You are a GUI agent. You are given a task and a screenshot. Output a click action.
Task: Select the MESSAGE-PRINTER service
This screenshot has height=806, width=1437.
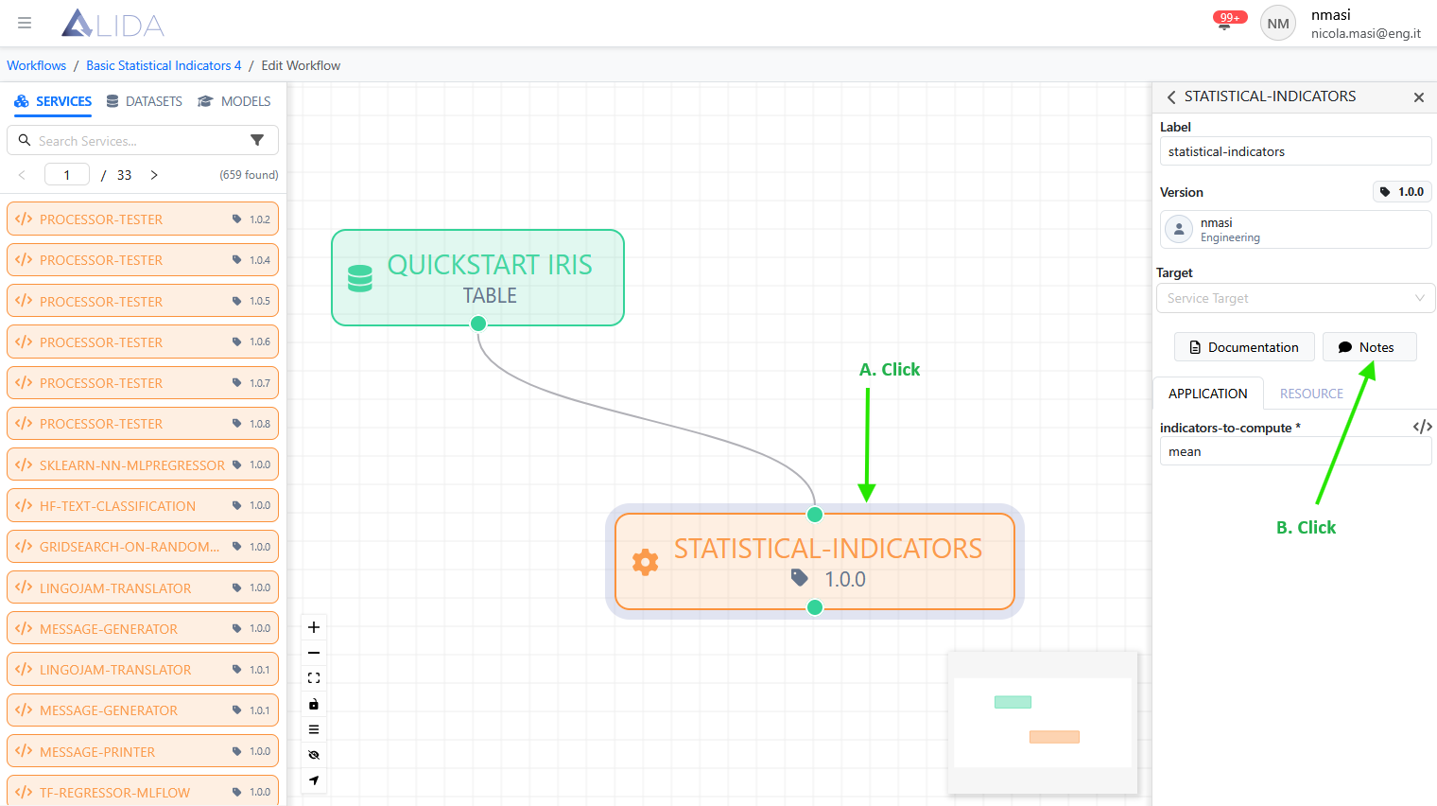pyautogui.click(x=143, y=751)
